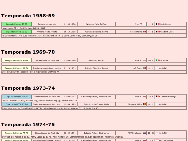
Task: Click the date cell '12-09-1973'
Action: (70, 97)
